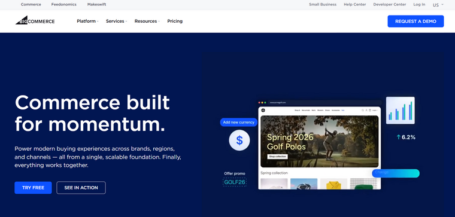Image resolution: width=455 pixels, height=217 pixels.
Task: Click the Spring collection heading
Action: click(x=274, y=173)
